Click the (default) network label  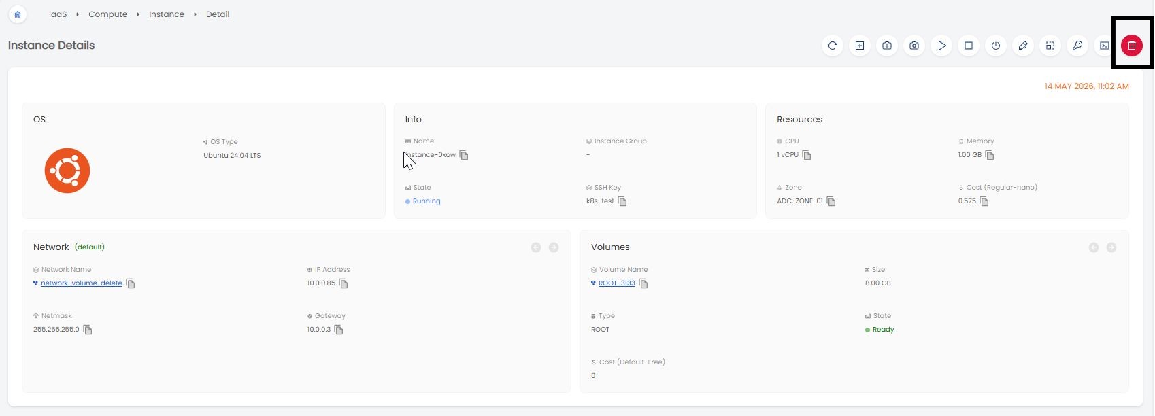pyautogui.click(x=90, y=247)
